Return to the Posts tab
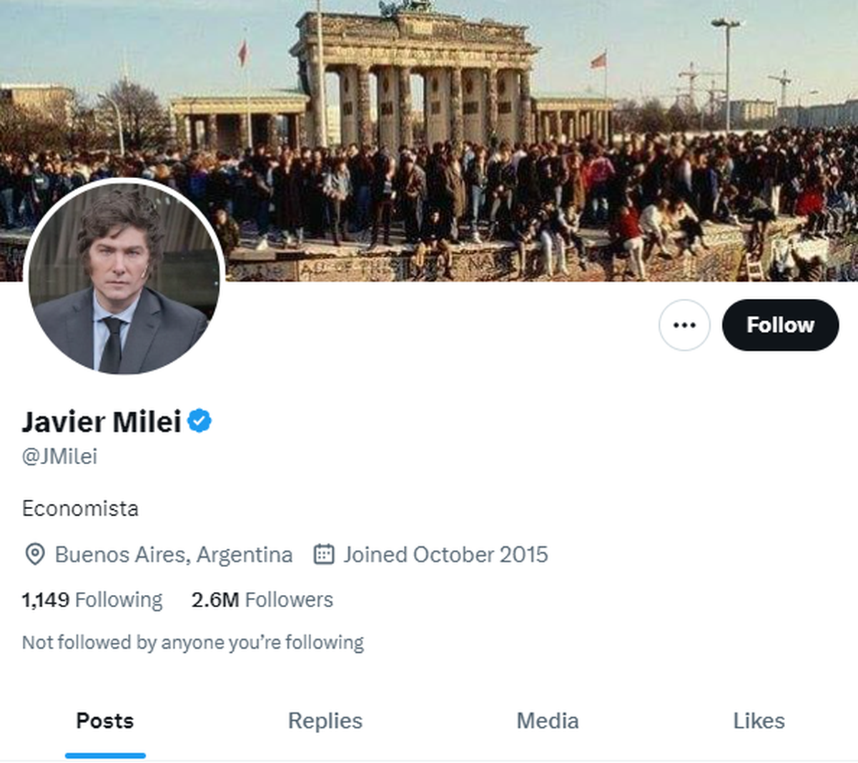 pyautogui.click(x=105, y=722)
